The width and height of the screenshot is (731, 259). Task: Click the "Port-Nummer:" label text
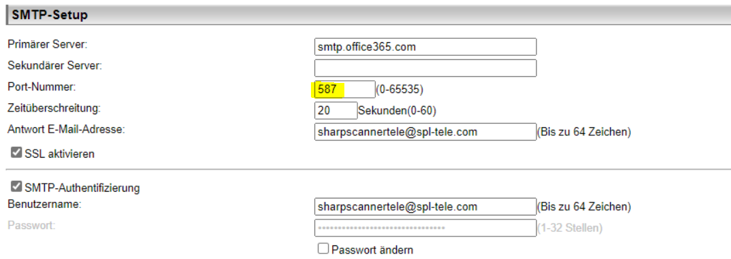(42, 87)
